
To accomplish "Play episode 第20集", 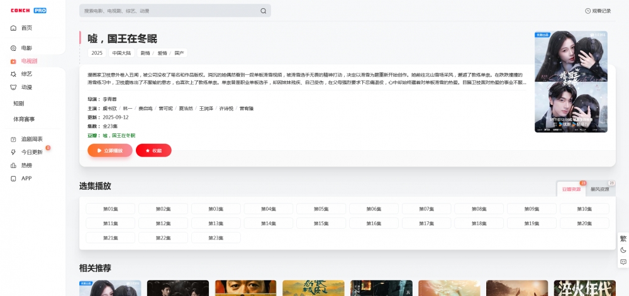I will pyautogui.click(x=584, y=223).
